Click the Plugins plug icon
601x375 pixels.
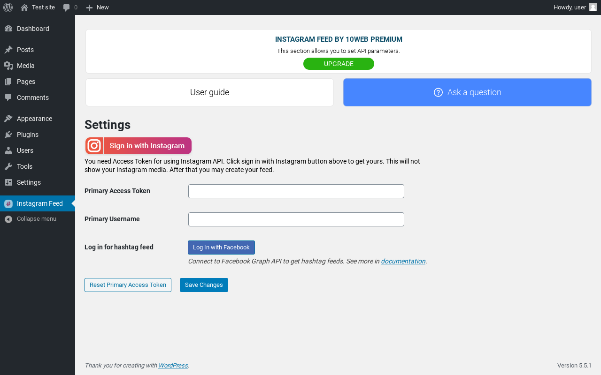pyautogui.click(x=8, y=135)
